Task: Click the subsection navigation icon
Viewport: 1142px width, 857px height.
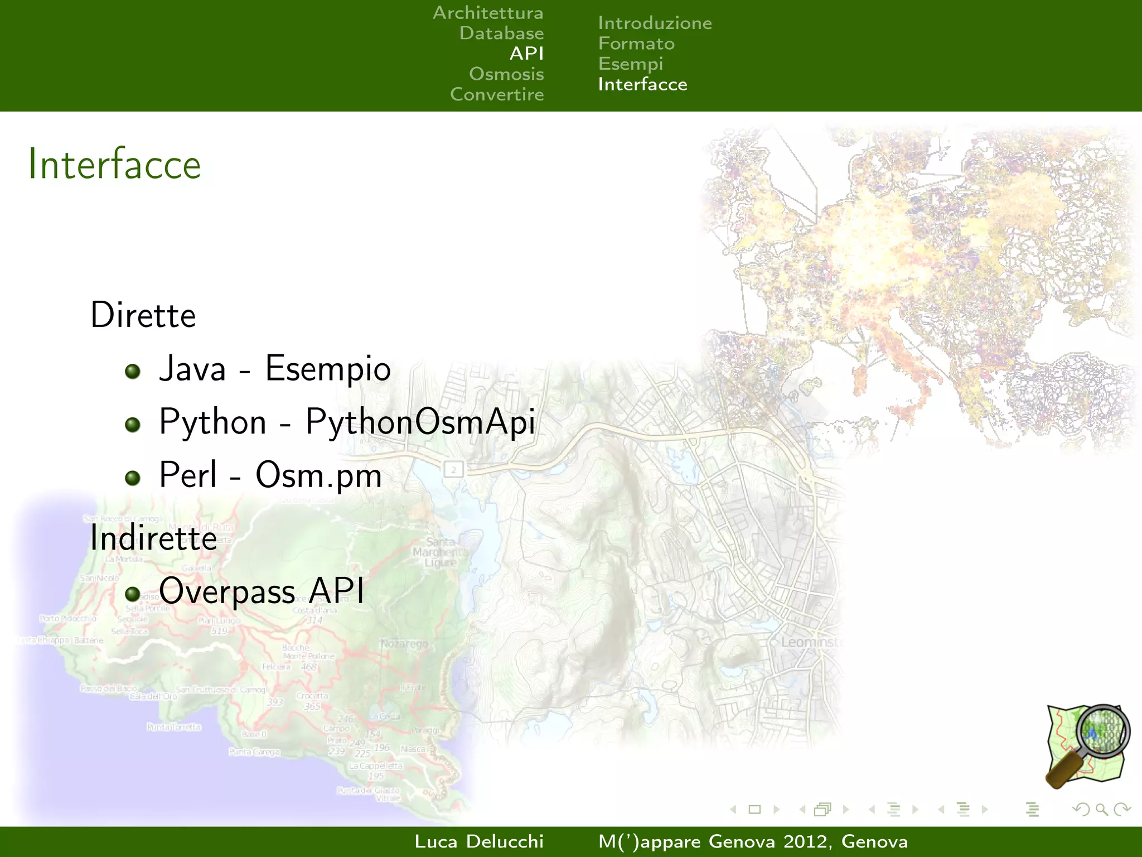Action: coord(894,810)
